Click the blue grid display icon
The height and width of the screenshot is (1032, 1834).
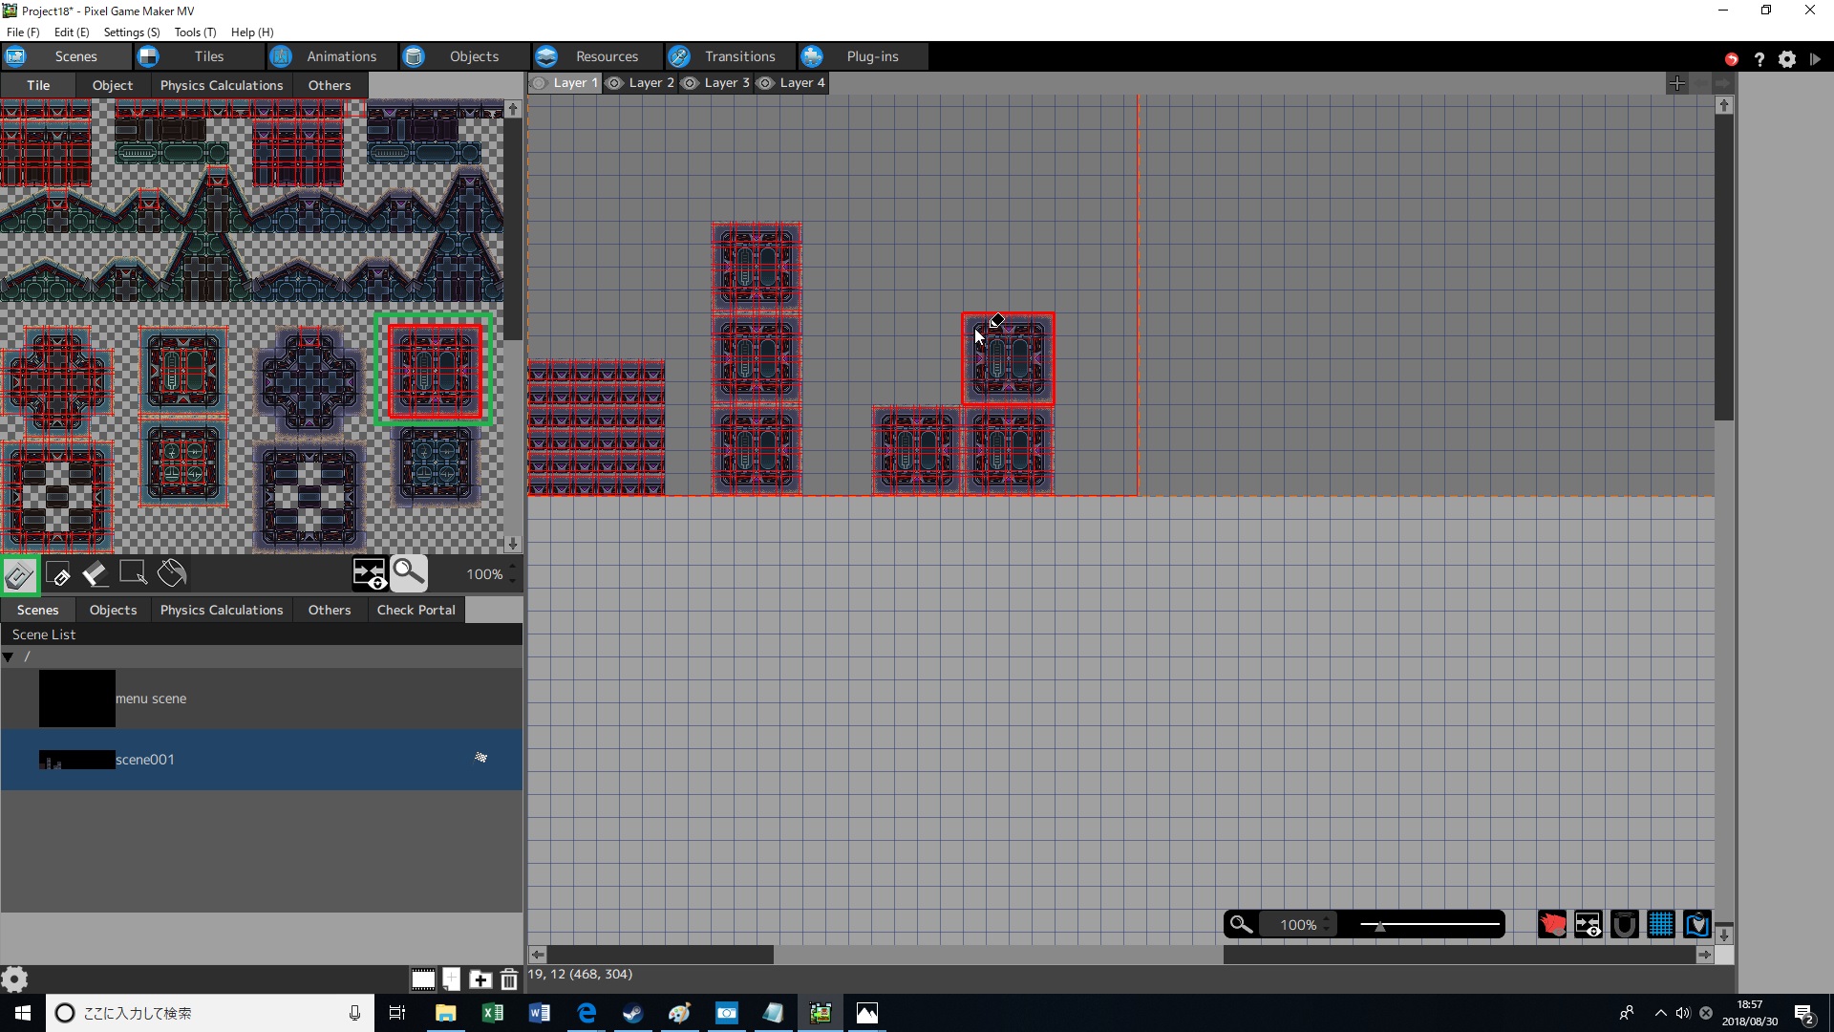tap(1660, 924)
